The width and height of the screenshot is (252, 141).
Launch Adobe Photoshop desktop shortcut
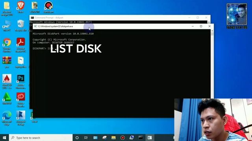21,81
